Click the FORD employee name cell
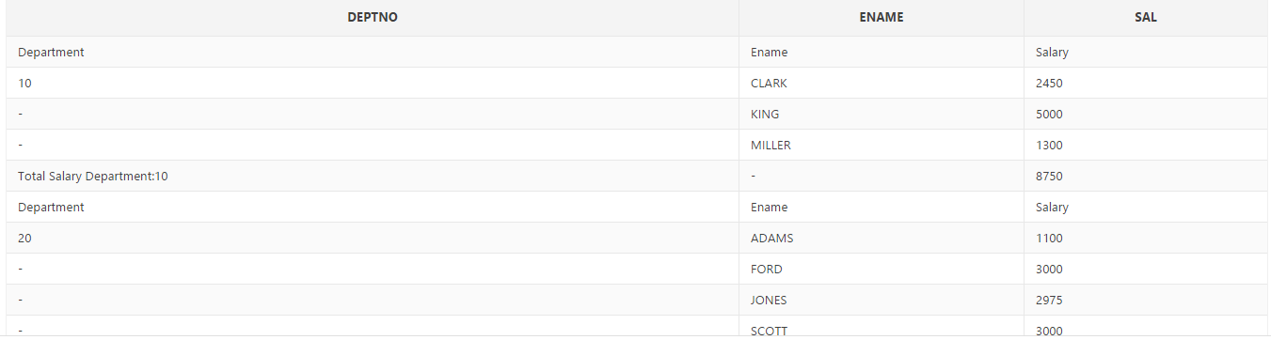The image size is (1271, 340). (882, 269)
